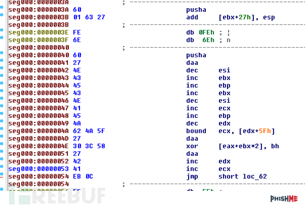The width and height of the screenshot is (305, 208).
Task: Click operand [eax+ebx*2], bh
Action: point(248,146)
